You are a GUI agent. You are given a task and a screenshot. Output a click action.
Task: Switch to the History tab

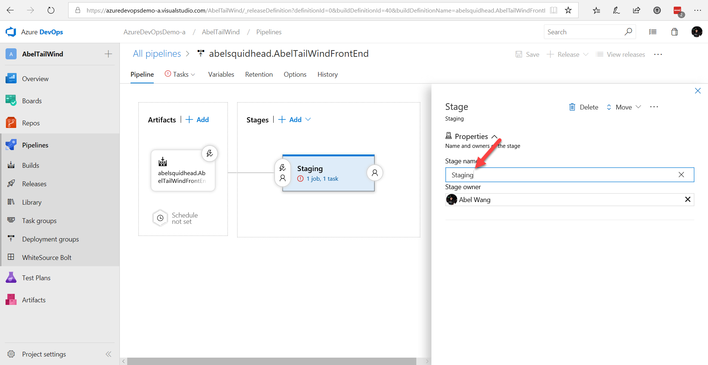(327, 74)
